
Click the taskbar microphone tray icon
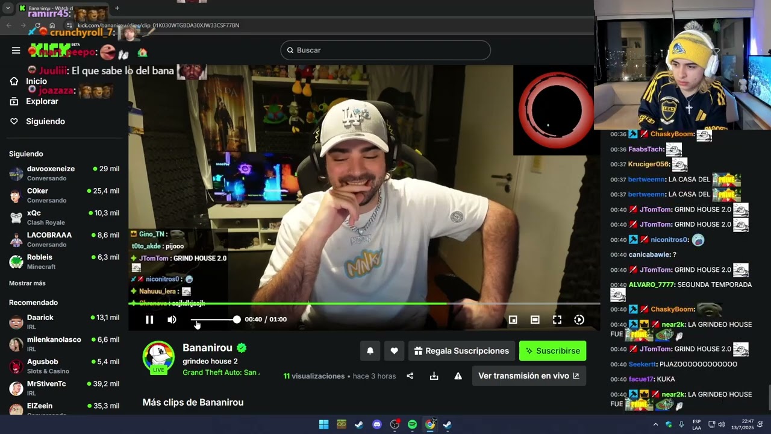681,424
